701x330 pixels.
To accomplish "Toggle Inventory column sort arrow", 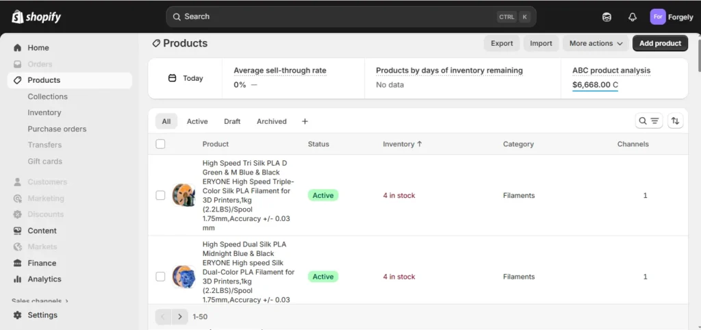I will 420,144.
